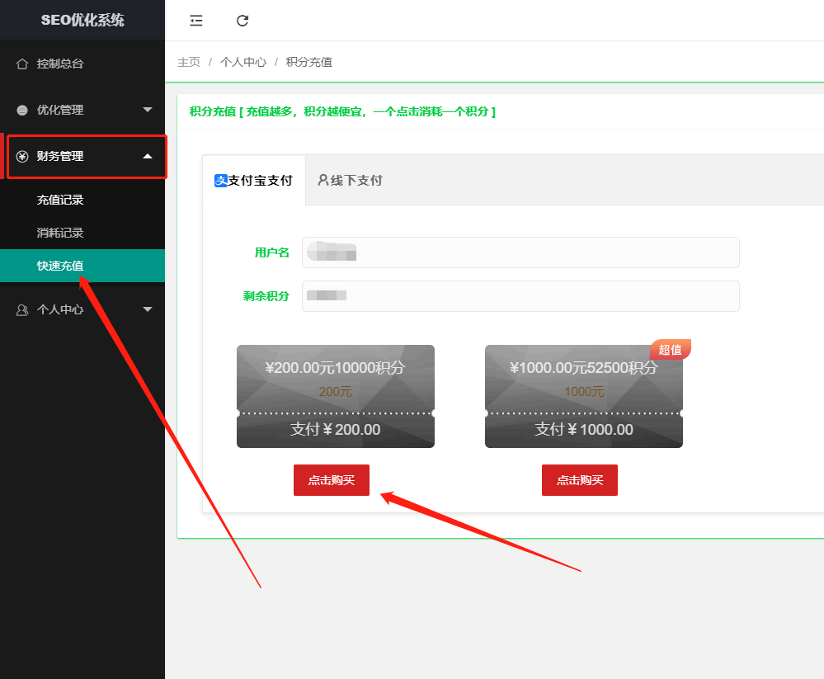Expand the 优化管理 dropdown arrow
Viewport: 824px width, 679px height.
[148, 110]
